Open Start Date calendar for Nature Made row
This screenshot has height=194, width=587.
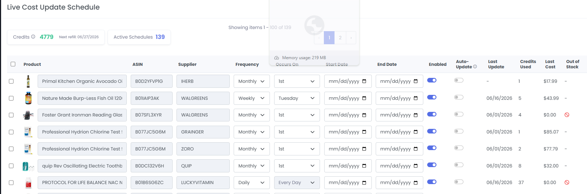point(364,98)
